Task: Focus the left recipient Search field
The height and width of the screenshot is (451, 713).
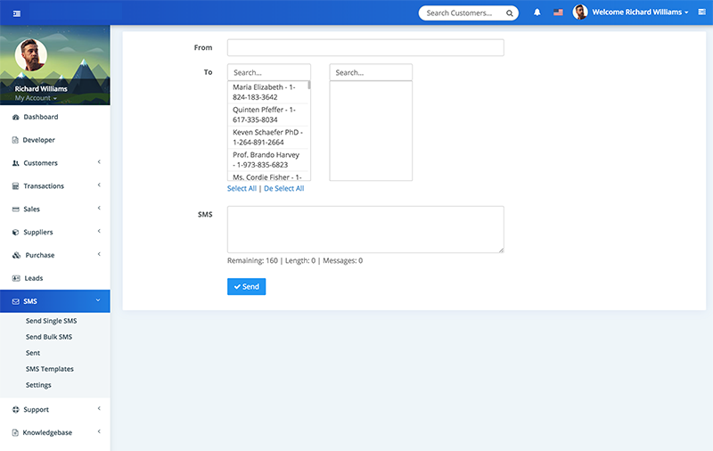Action: 269,72
